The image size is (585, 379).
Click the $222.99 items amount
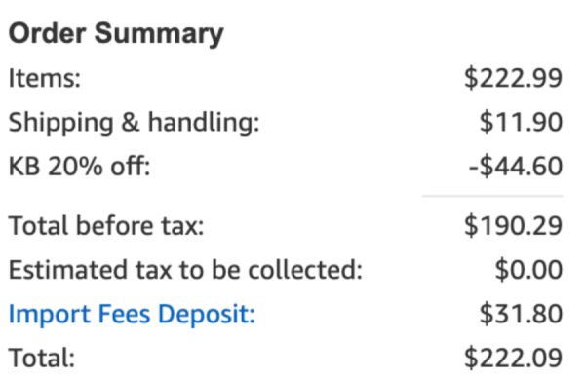pos(513,78)
